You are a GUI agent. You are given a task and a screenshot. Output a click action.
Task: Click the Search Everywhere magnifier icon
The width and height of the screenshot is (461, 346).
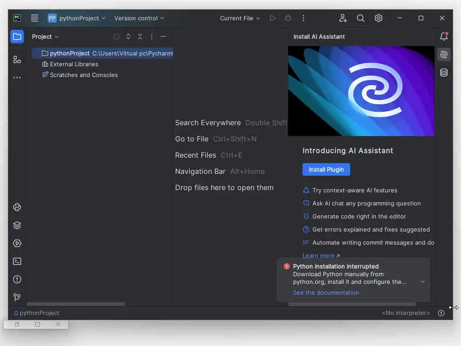(x=361, y=18)
